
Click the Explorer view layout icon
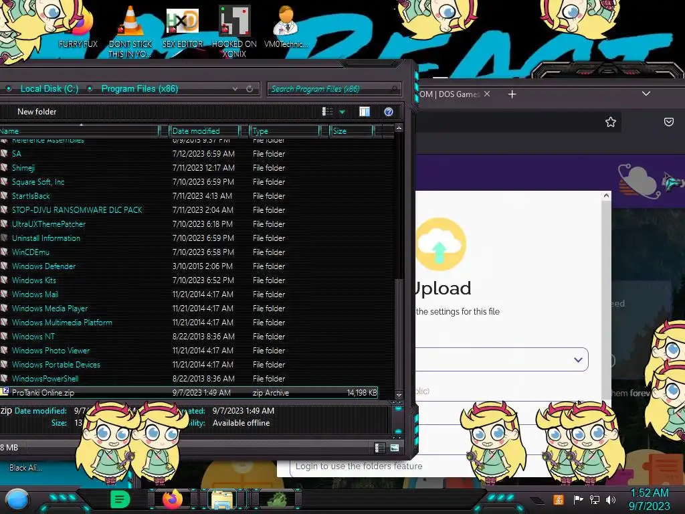coord(327,112)
